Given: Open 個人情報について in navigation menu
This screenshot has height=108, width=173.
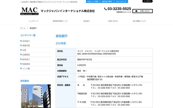Looking at the screenshot, I should pos(139,21).
